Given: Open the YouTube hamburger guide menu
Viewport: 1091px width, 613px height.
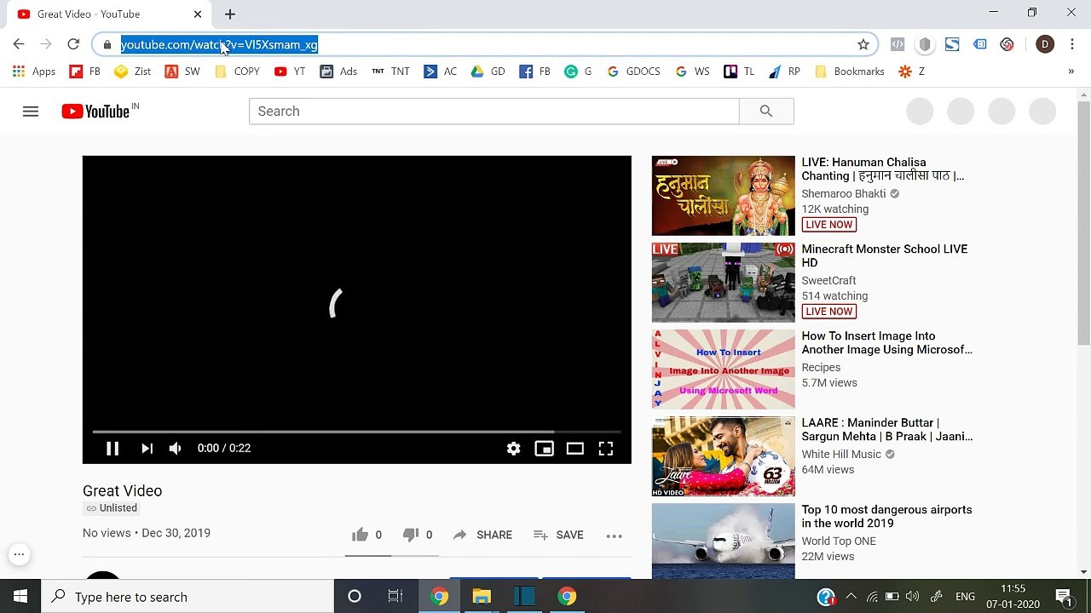Looking at the screenshot, I should (x=31, y=112).
